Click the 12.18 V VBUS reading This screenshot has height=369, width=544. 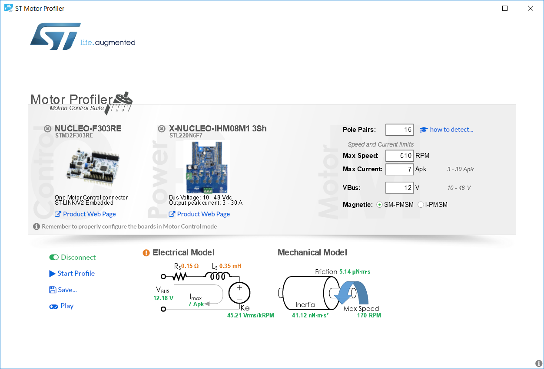coord(163,298)
